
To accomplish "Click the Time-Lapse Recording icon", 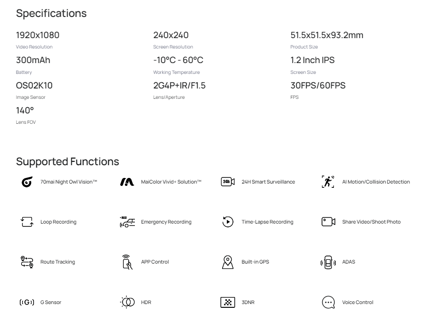I will pos(227,222).
